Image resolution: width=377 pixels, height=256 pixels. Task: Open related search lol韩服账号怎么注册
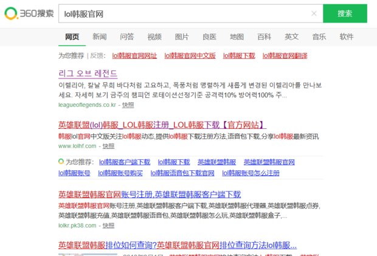pos(251,173)
